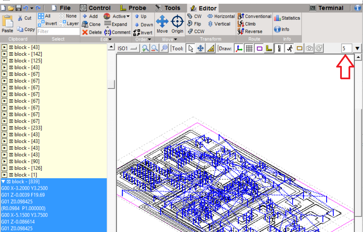Screen dimensions: 363x232
Task: Open the Move group dropdown
Action: (169, 39)
